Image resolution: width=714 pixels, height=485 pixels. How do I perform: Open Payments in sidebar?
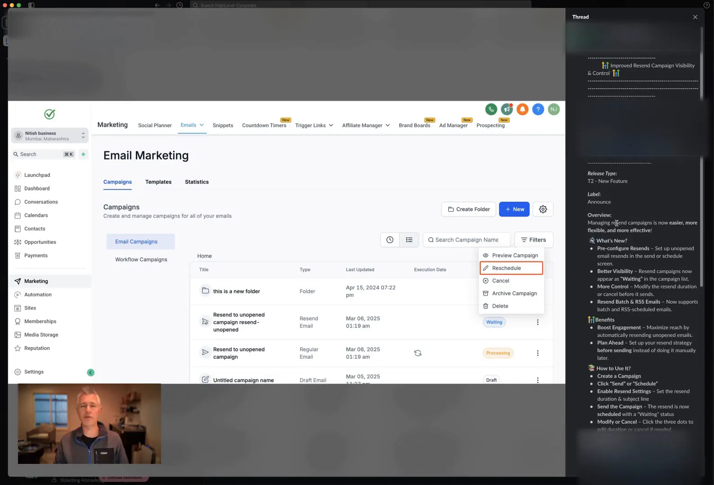coord(36,256)
